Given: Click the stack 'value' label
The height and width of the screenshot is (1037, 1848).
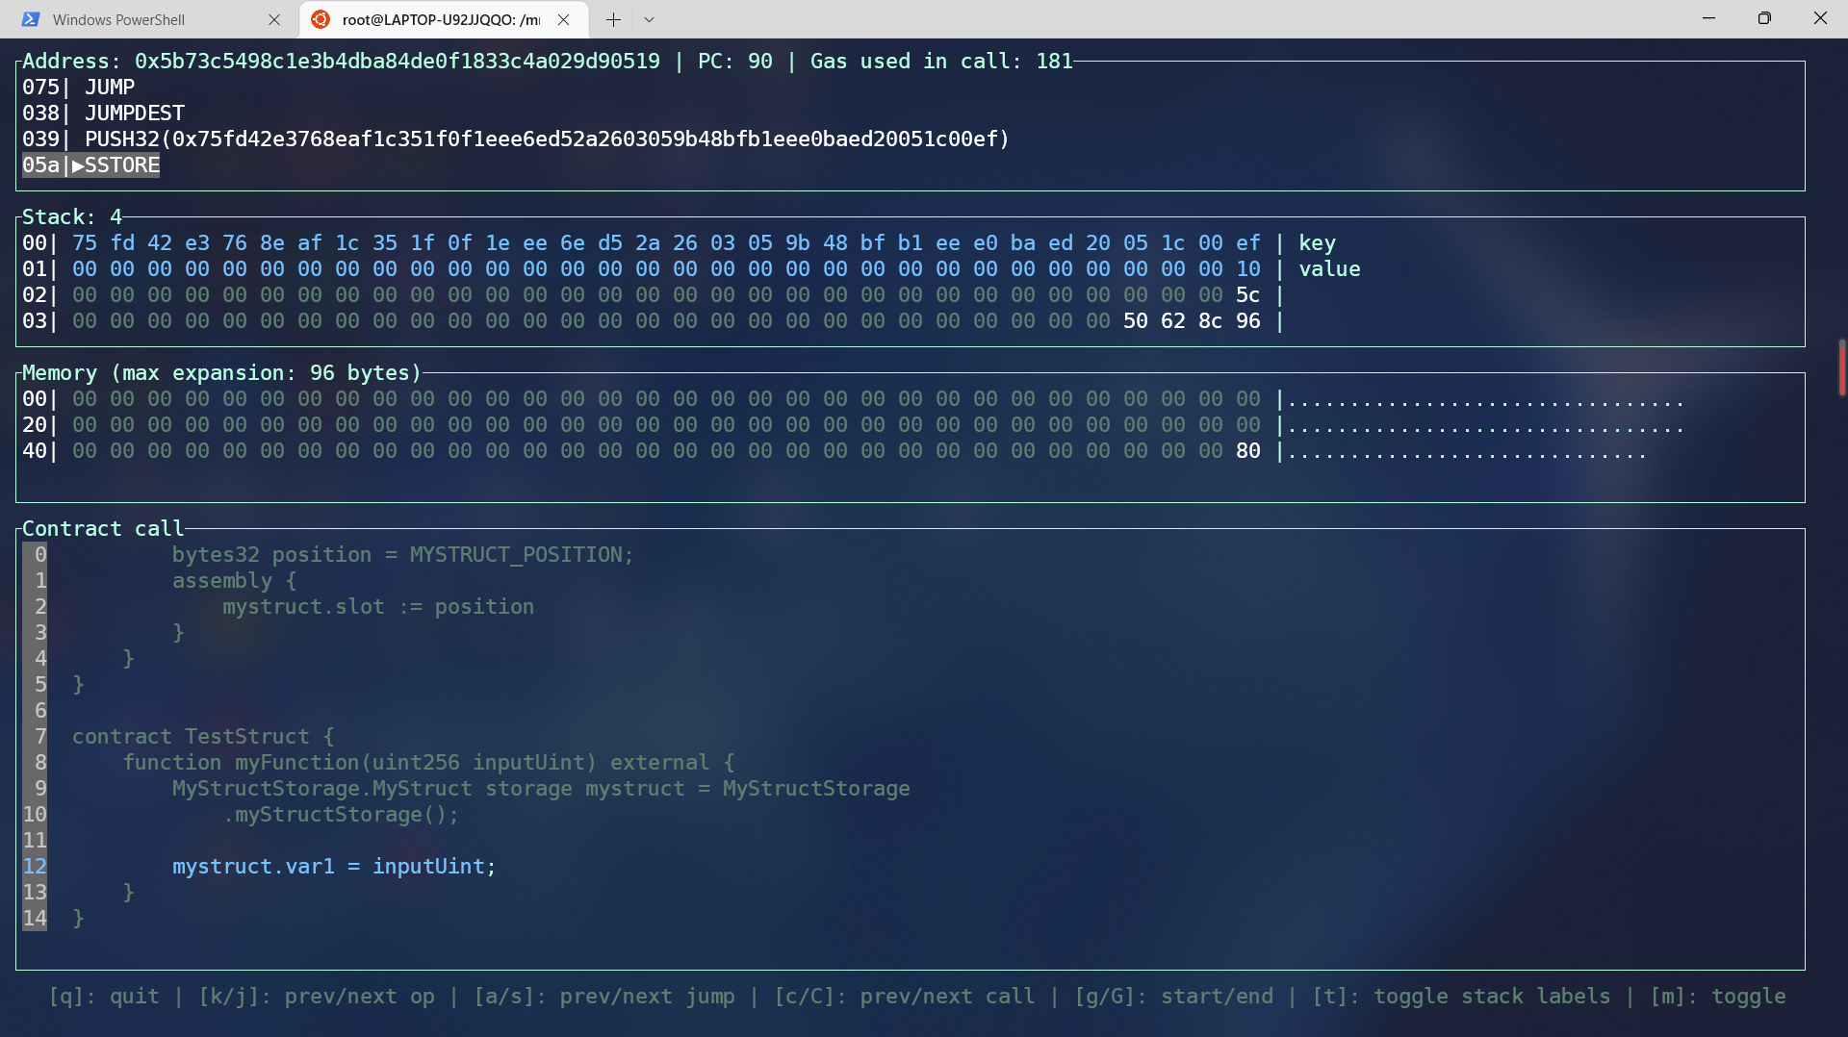Looking at the screenshot, I should [x=1329, y=269].
